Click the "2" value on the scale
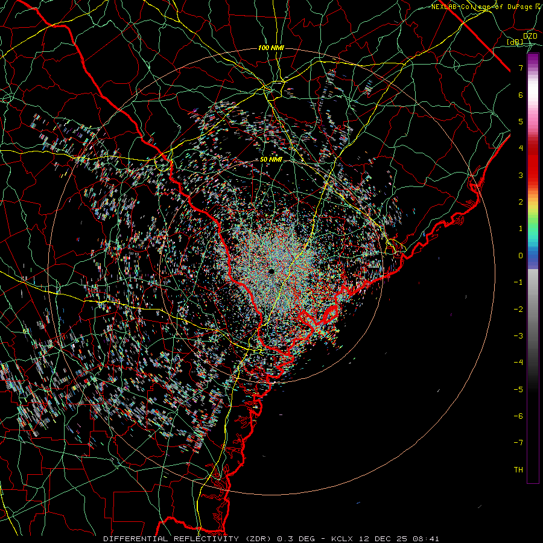Viewport: 543px width, 543px height. tap(521, 202)
